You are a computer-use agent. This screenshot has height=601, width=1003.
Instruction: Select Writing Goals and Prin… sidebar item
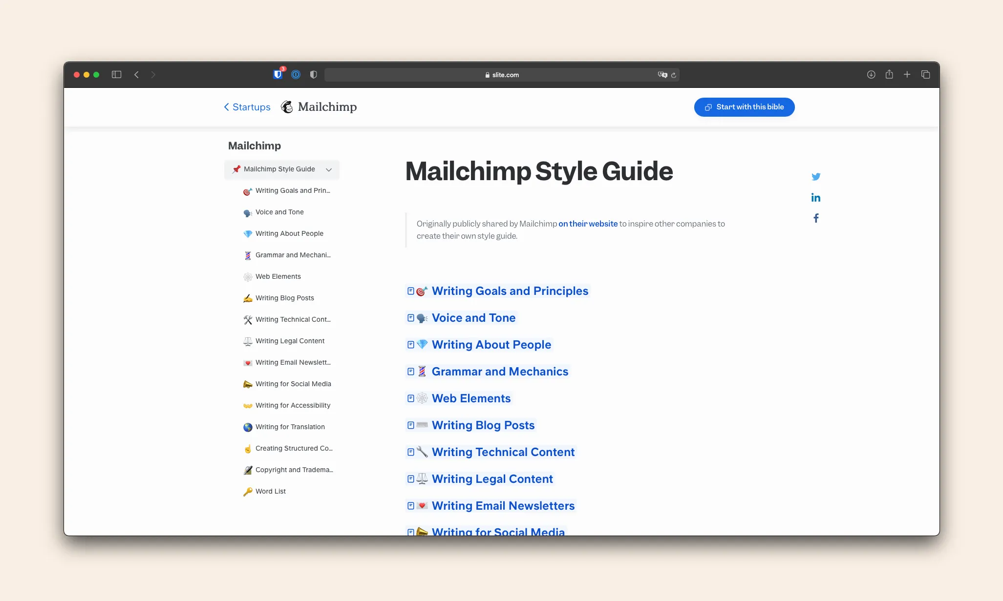point(288,190)
